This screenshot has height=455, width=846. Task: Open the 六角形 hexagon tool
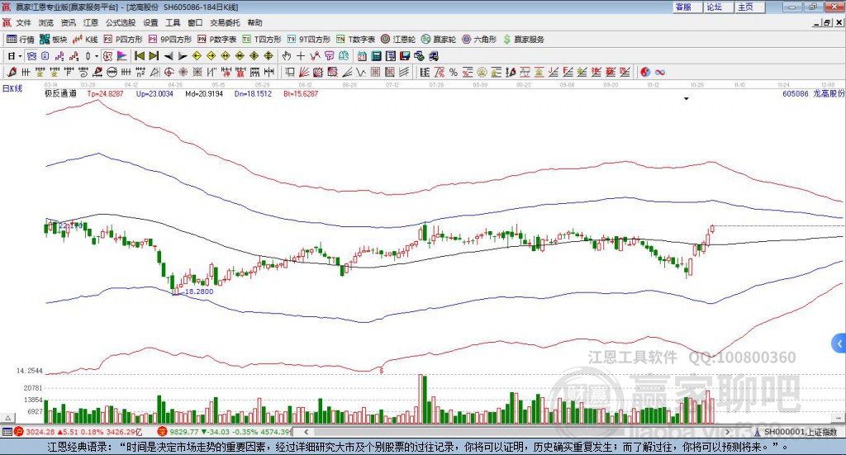coord(479,40)
